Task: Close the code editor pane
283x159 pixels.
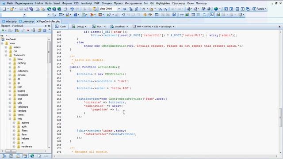Action: pyautogui.click(x=279, y=26)
